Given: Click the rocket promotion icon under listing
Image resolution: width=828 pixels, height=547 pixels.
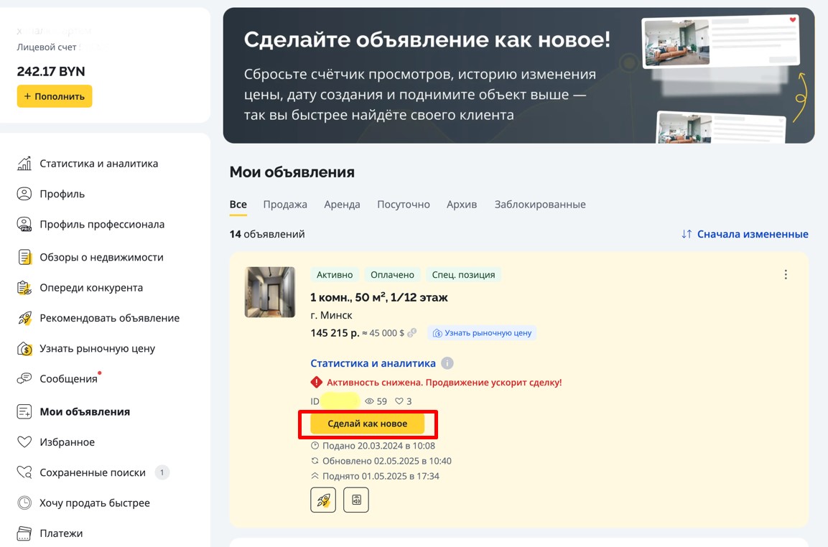Looking at the screenshot, I should point(323,500).
